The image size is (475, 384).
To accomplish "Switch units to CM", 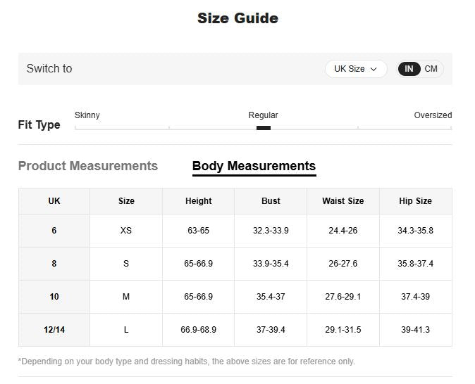I will (x=431, y=69).
